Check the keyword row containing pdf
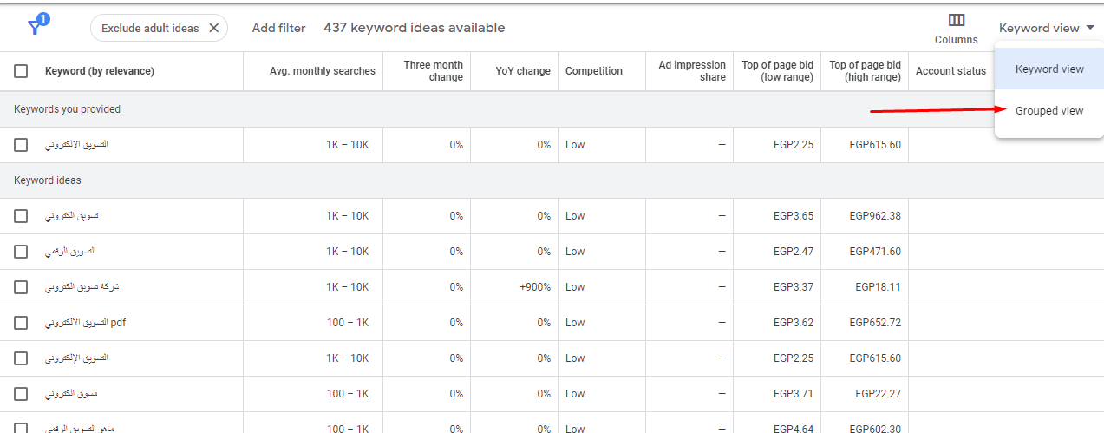The height and width of the screenshot is (433, 1104). (21, 323)
